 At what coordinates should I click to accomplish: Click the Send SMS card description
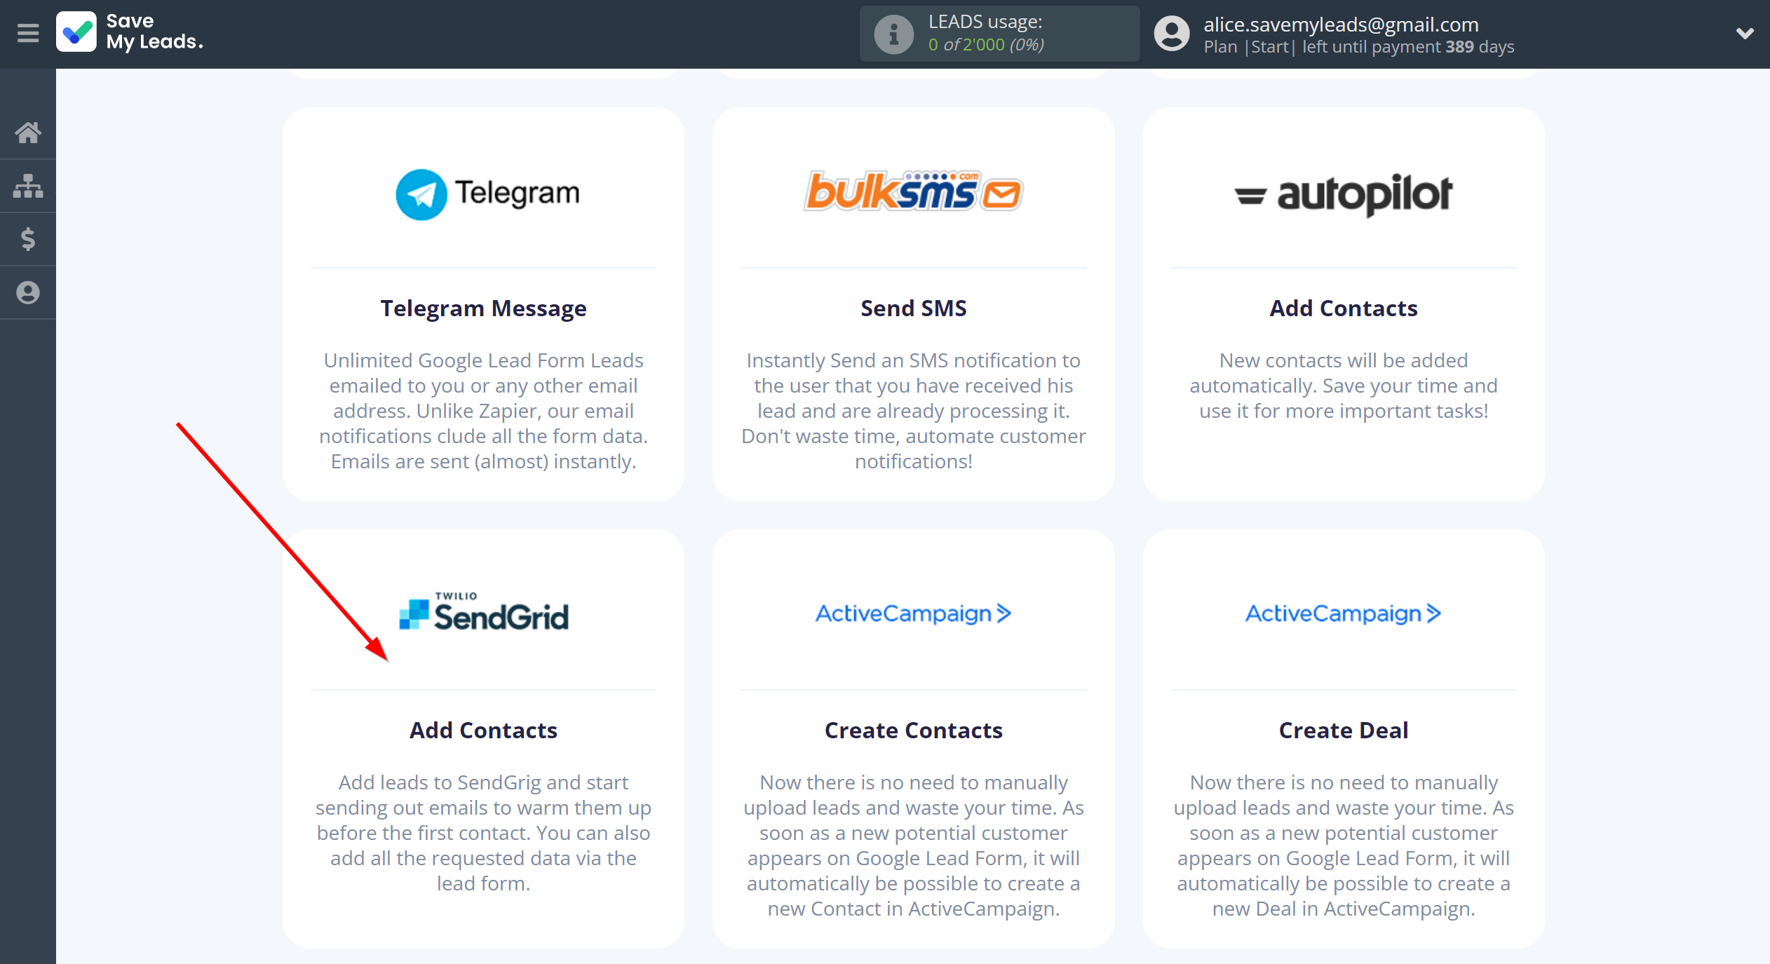[914, 411]
